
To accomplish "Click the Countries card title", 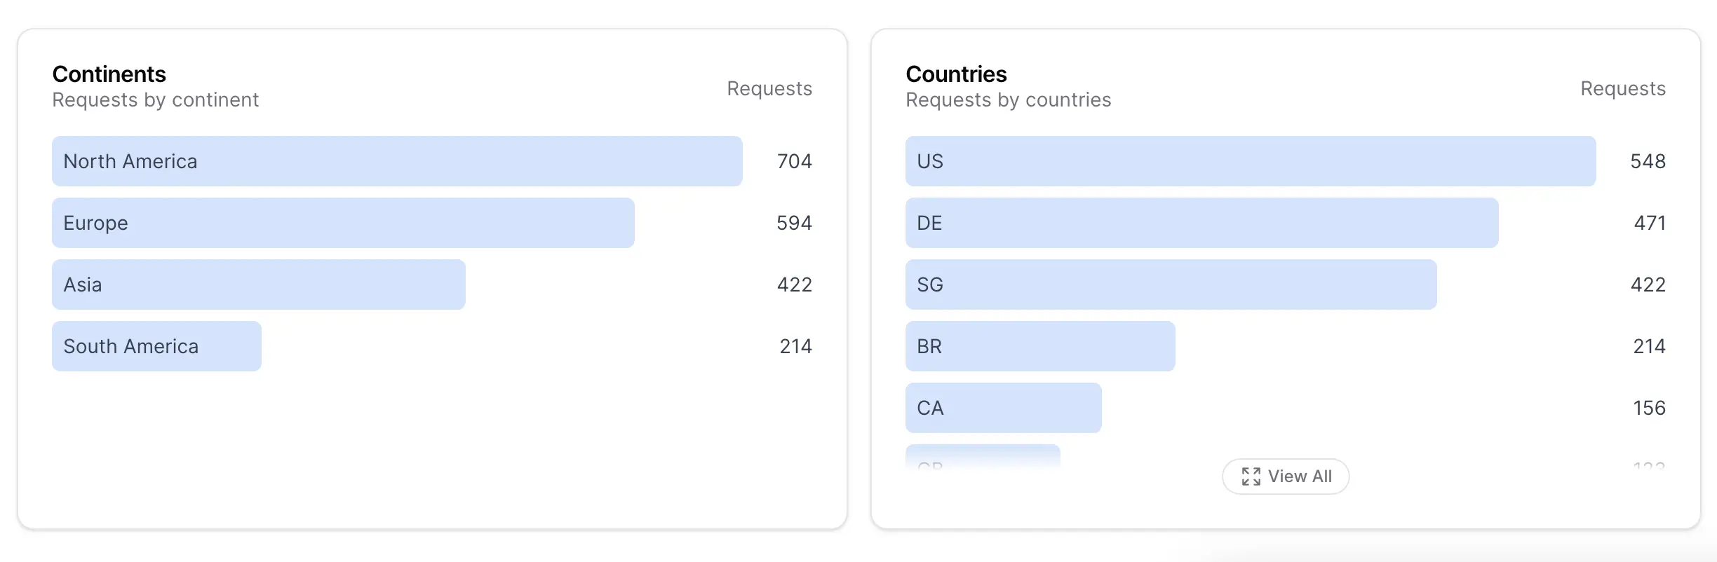I will click(956, 74).
